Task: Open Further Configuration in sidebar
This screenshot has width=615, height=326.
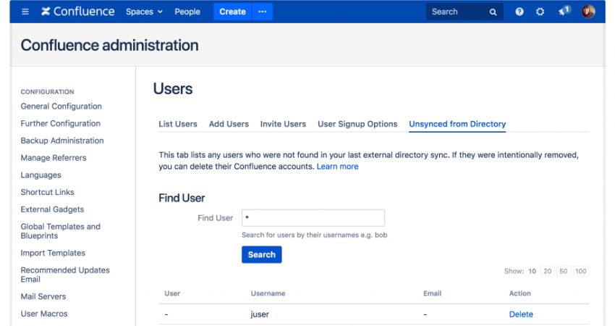Action: (60, 124)
